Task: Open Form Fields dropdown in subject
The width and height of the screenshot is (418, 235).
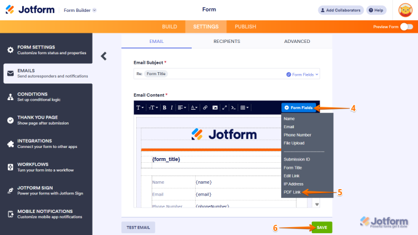Action: (x=302, y=75)
